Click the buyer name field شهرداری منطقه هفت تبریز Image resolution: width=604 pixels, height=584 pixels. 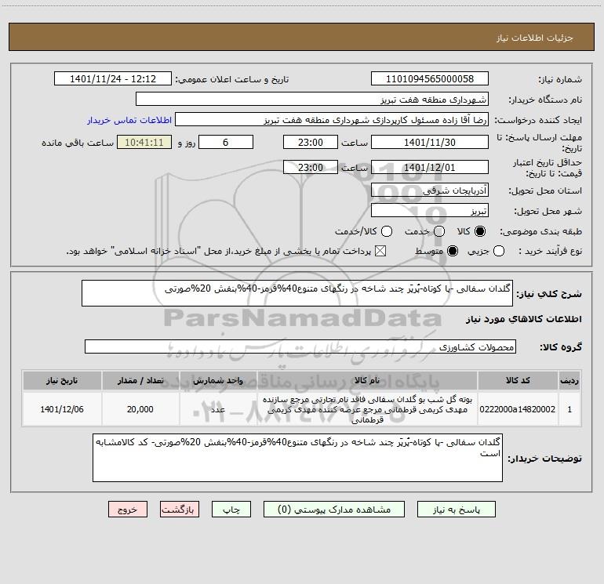tap(312, 100)
